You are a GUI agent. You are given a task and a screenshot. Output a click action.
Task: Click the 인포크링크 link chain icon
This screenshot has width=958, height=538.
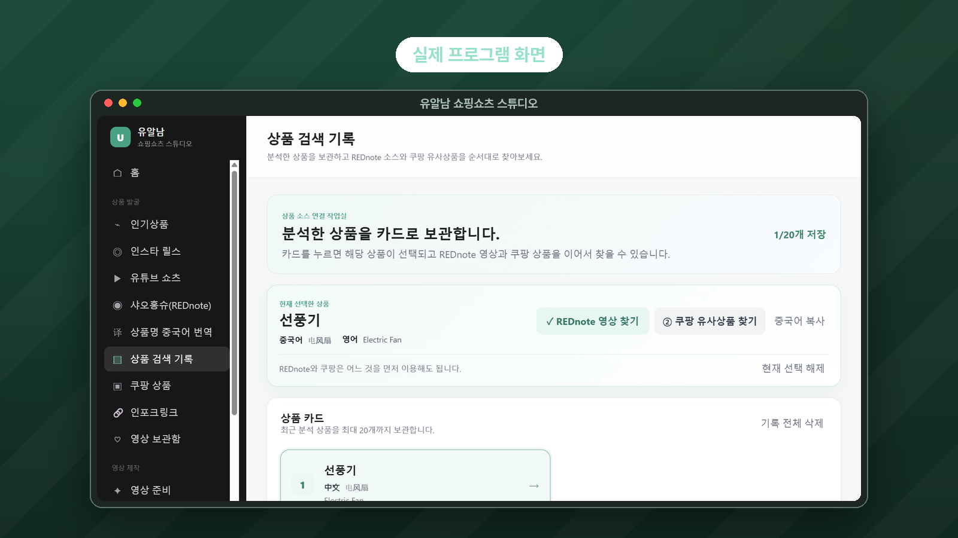(118, 412)
